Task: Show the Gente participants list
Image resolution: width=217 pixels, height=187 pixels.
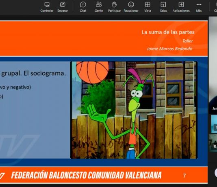Action: (x=99, y=7)
